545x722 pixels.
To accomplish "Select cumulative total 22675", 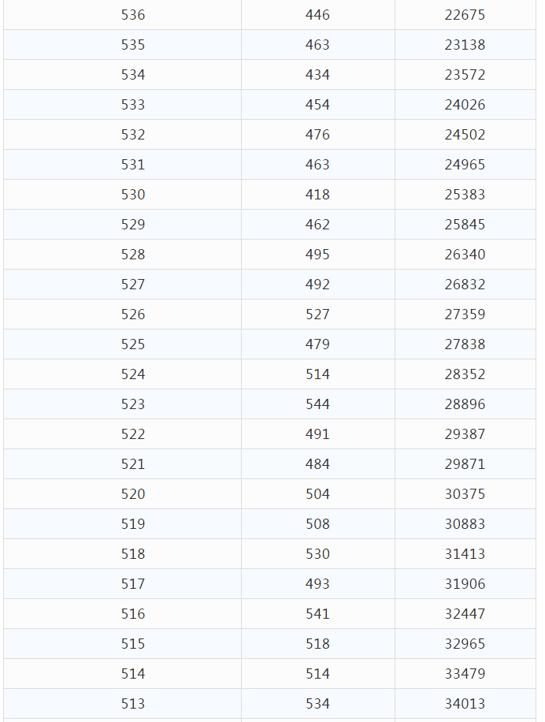I will [x=465, y=15].
